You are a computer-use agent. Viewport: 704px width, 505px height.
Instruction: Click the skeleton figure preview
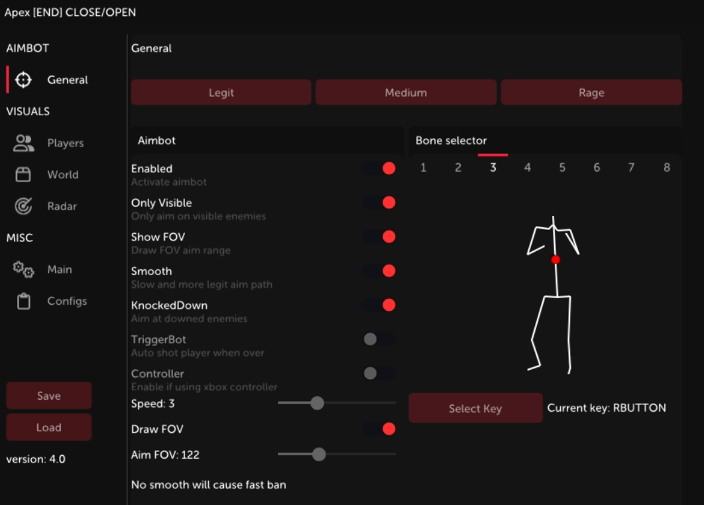pyautogui.click(x=553, y=295)
